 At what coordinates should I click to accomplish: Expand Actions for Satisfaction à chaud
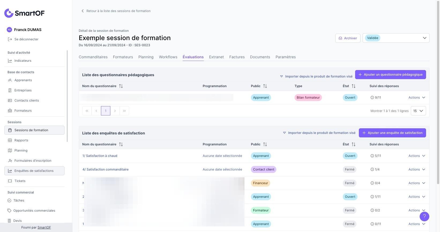point(417,156)
